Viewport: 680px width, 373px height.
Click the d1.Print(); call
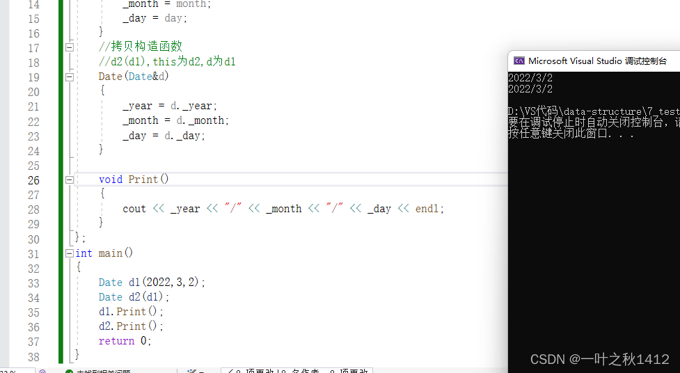(x=131, y=312)
